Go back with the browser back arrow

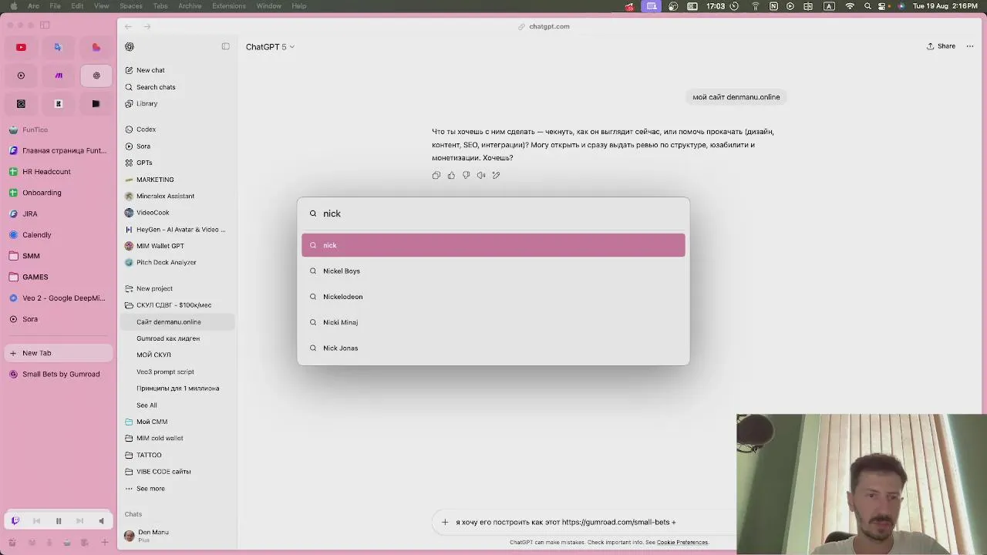coord(128,26)
